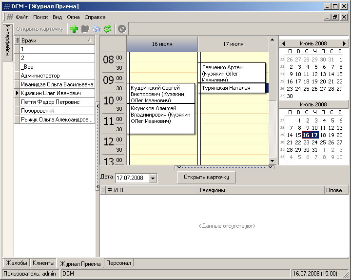Image resolution: width=351 pixels, height=280 pixels.
Task: Select row 1 in doctors list
Action: (x=58, y=49)
